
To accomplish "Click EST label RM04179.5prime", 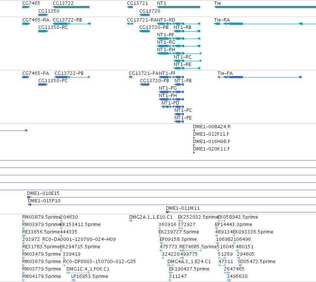I will pyautogui.click(x=42, y=276).
